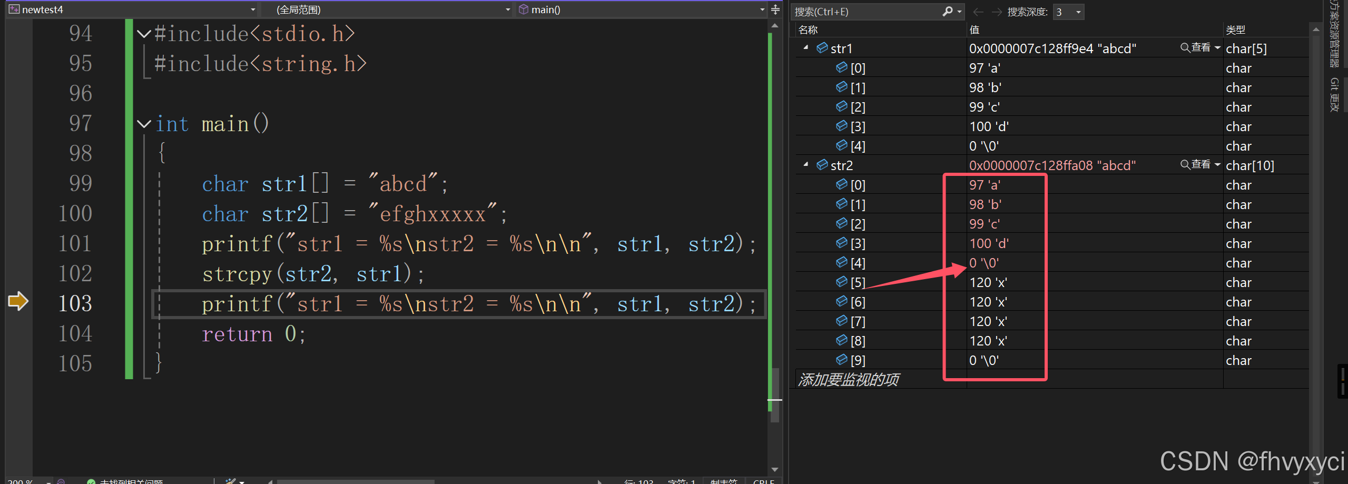Click the cube icon of the element with value 97 'a' under str2
The height and width of the screenshot is (484, 1348).
[x=841, y=184]
